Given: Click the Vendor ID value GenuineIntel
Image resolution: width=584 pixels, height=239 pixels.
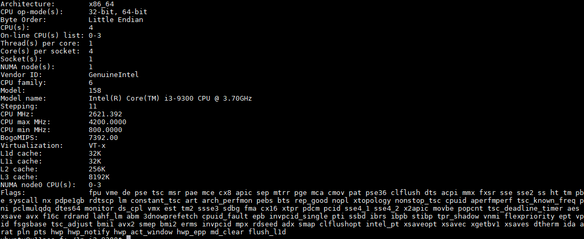Looking at the screenshot, I should [113, 74].
